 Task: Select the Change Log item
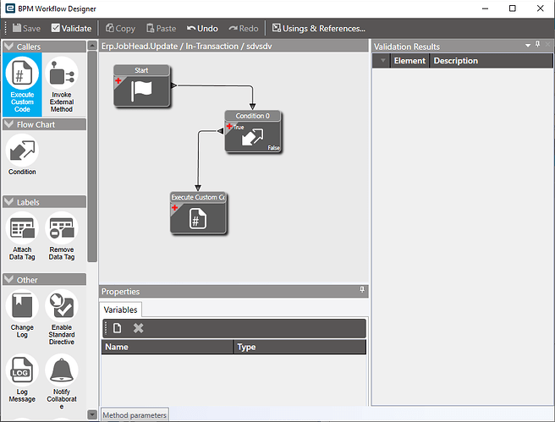(x=22, y=314)
